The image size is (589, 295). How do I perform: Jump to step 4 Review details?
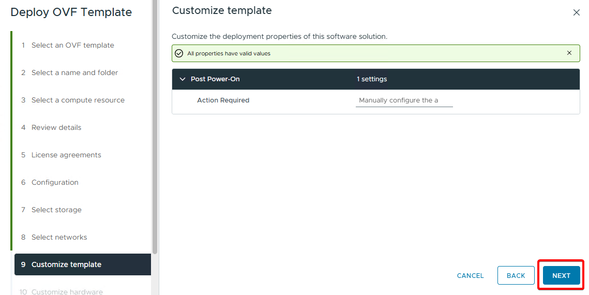point(56,128)
